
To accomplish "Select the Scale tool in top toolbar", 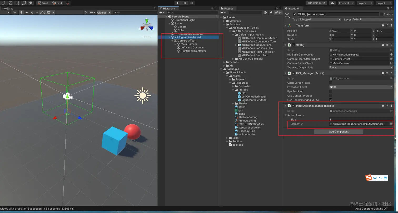I will pos(10,3).
